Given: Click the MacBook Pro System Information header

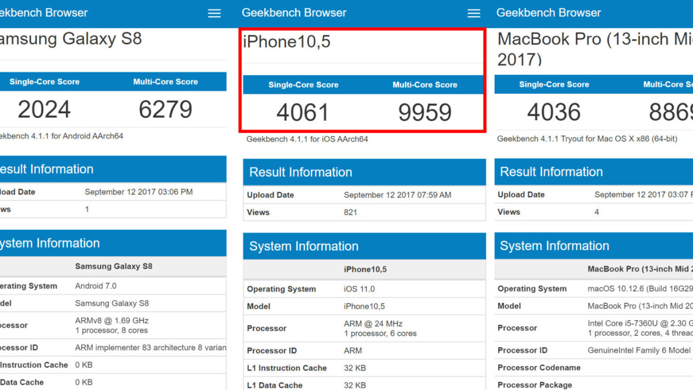Looking at the screenshot, I should tap(554, 246).
